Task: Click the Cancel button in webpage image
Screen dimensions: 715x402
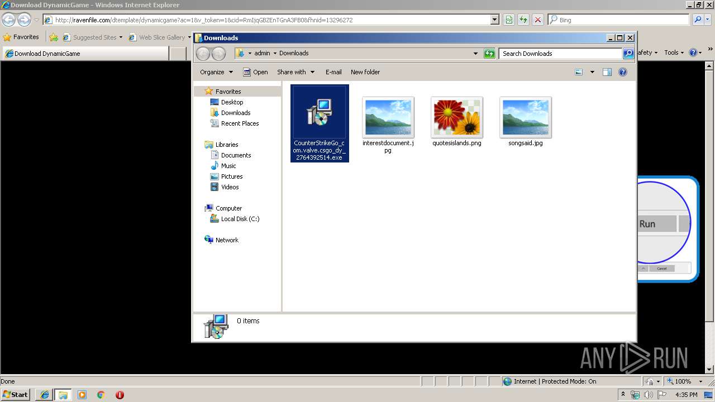Action: click(x=662, y=269)
